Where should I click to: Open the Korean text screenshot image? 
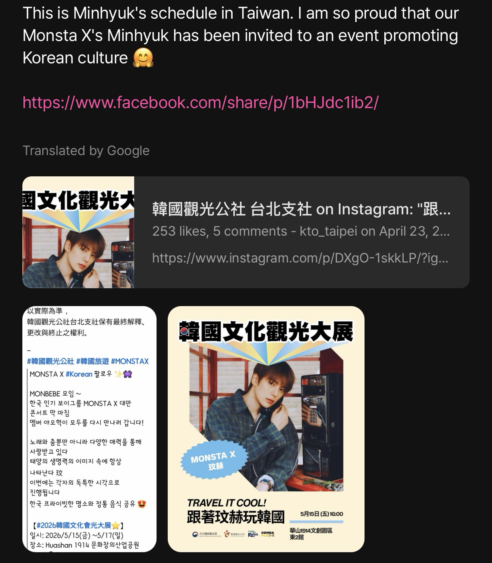point(89,429)
